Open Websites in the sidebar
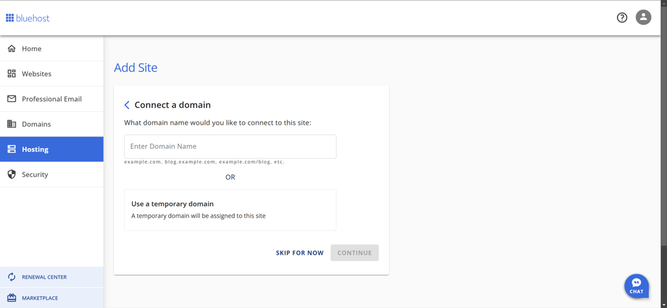Viewport: 667px width, 308px height. click(x=51, y=74)
